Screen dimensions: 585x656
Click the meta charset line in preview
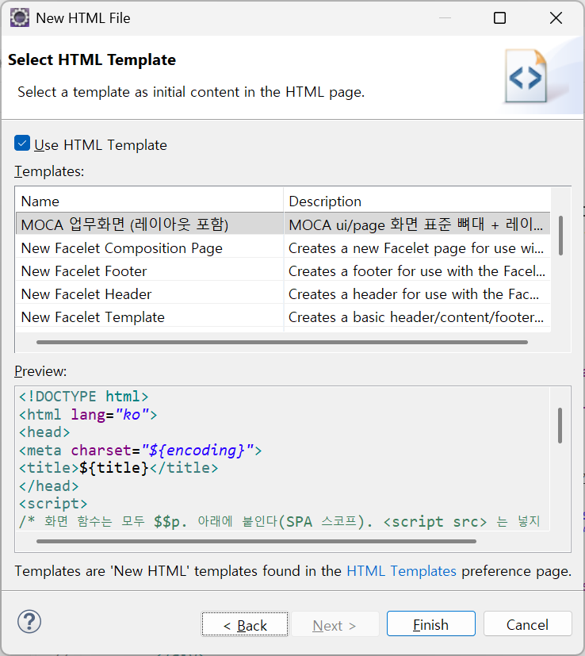140,451
